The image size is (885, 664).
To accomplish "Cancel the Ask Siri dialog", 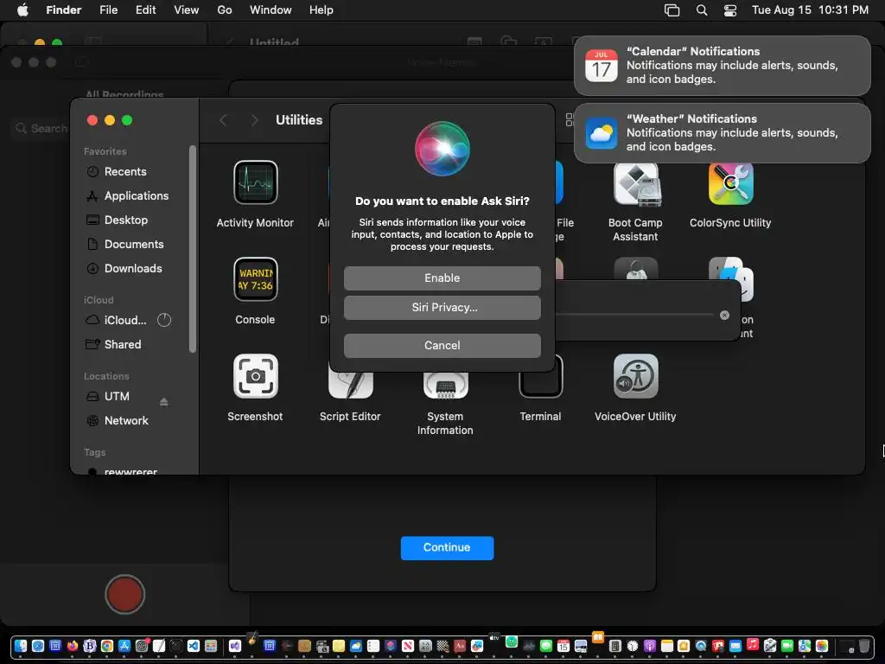I will [x=442, y=346].
